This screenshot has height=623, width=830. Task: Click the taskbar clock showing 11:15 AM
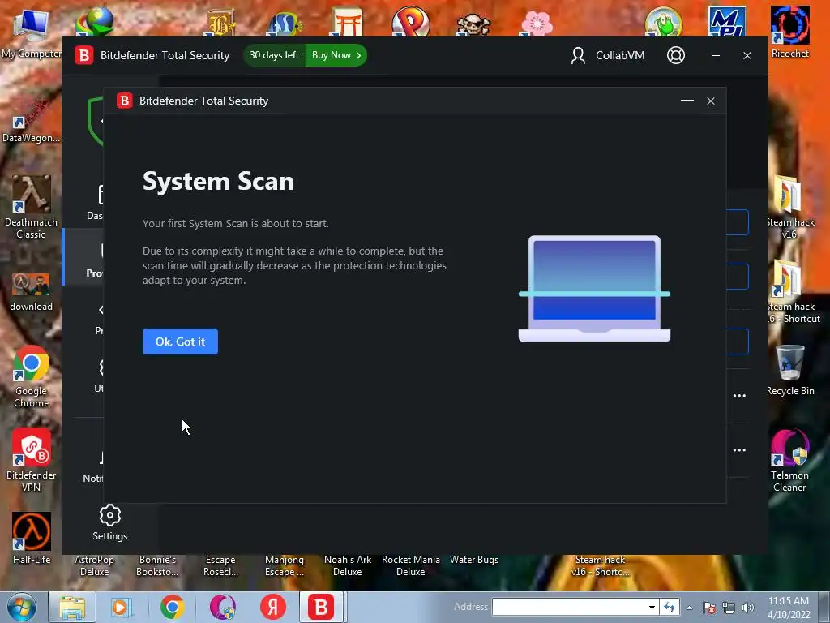pos(789,607)
